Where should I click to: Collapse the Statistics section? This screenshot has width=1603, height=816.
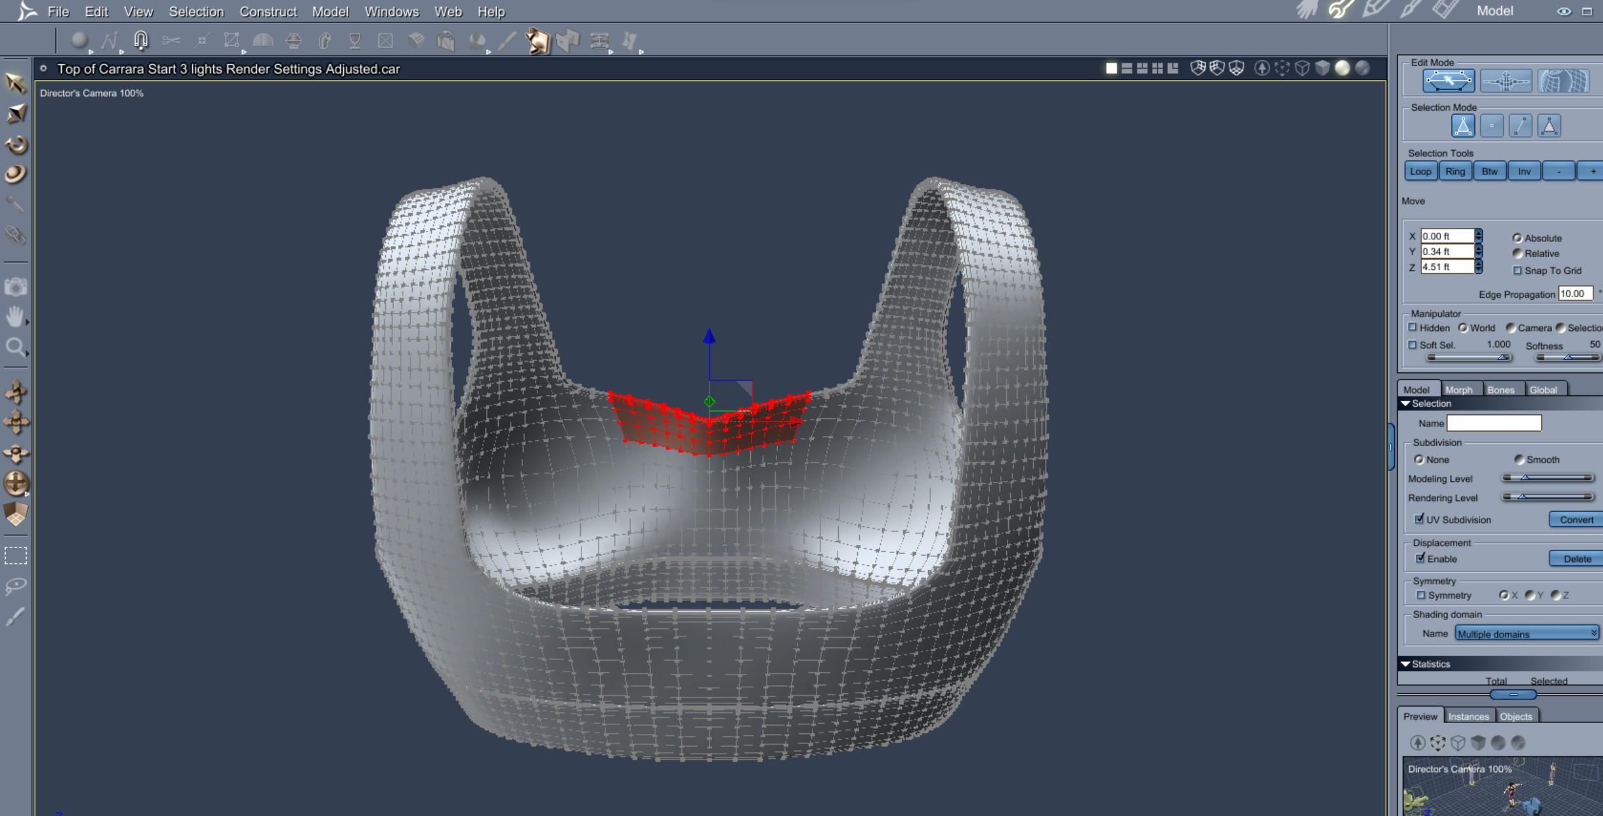point(1406,664)
